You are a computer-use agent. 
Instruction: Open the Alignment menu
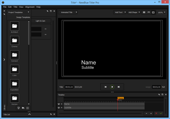click(30, 7)
